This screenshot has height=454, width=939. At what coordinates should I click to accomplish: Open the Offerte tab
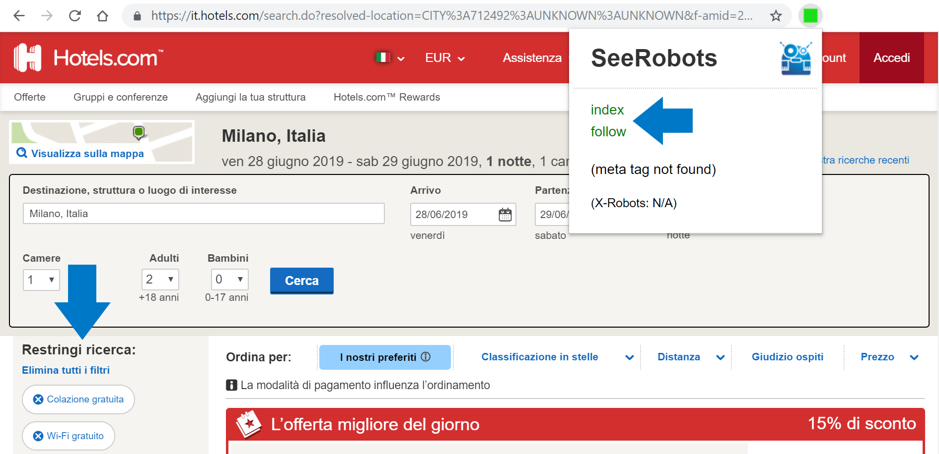point(30,97)
